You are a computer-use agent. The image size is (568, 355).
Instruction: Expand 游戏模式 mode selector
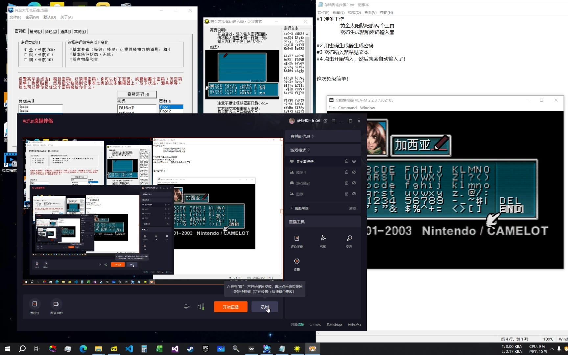point(300,150)
